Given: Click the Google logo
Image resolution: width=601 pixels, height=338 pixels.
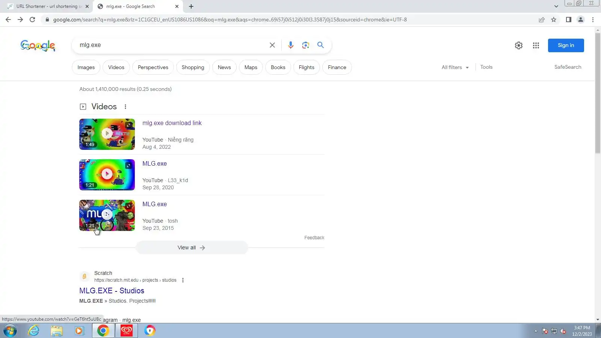Looking at the screenshot, I should coord(38,45).
